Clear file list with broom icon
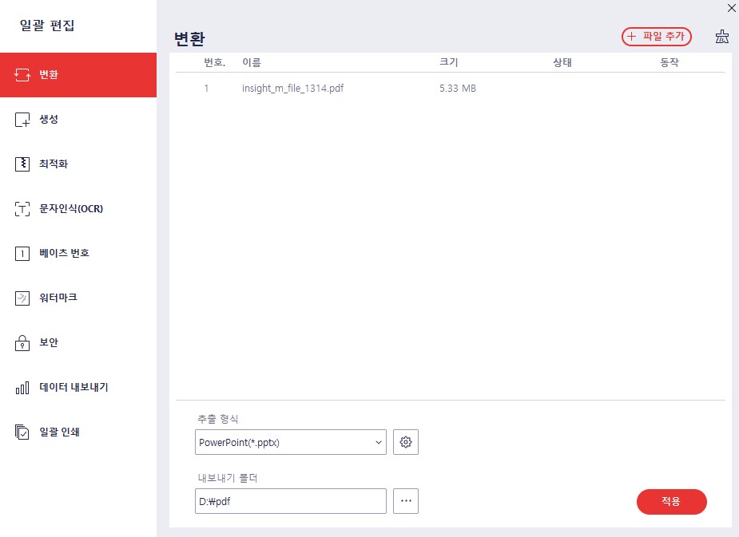 722,37
